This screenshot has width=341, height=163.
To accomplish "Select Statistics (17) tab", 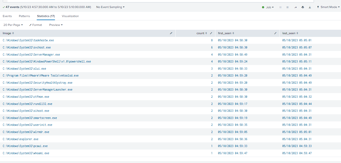I will (x=46, y=16).
